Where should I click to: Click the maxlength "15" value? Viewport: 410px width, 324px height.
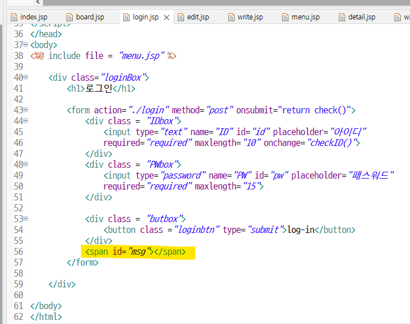251,187
